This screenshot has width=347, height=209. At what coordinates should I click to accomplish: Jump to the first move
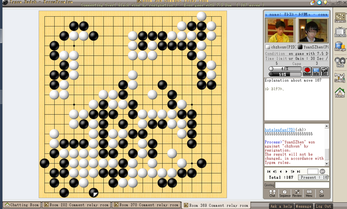click(269, 172)
